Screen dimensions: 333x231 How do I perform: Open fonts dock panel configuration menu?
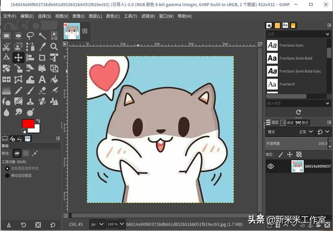tap(329, 25)
